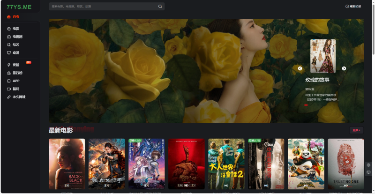The width and height of the screenshot is (375, 194).
Task: Open 更新 (Updates) with the red badge
Action: (x=15, y=65)
